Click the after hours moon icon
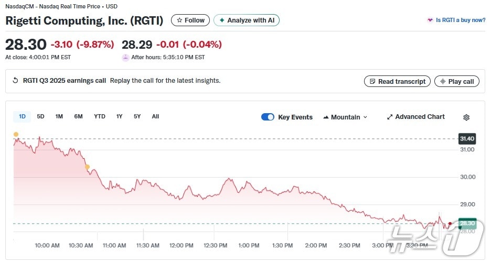491x263 pixels. [x=125, y=58]
